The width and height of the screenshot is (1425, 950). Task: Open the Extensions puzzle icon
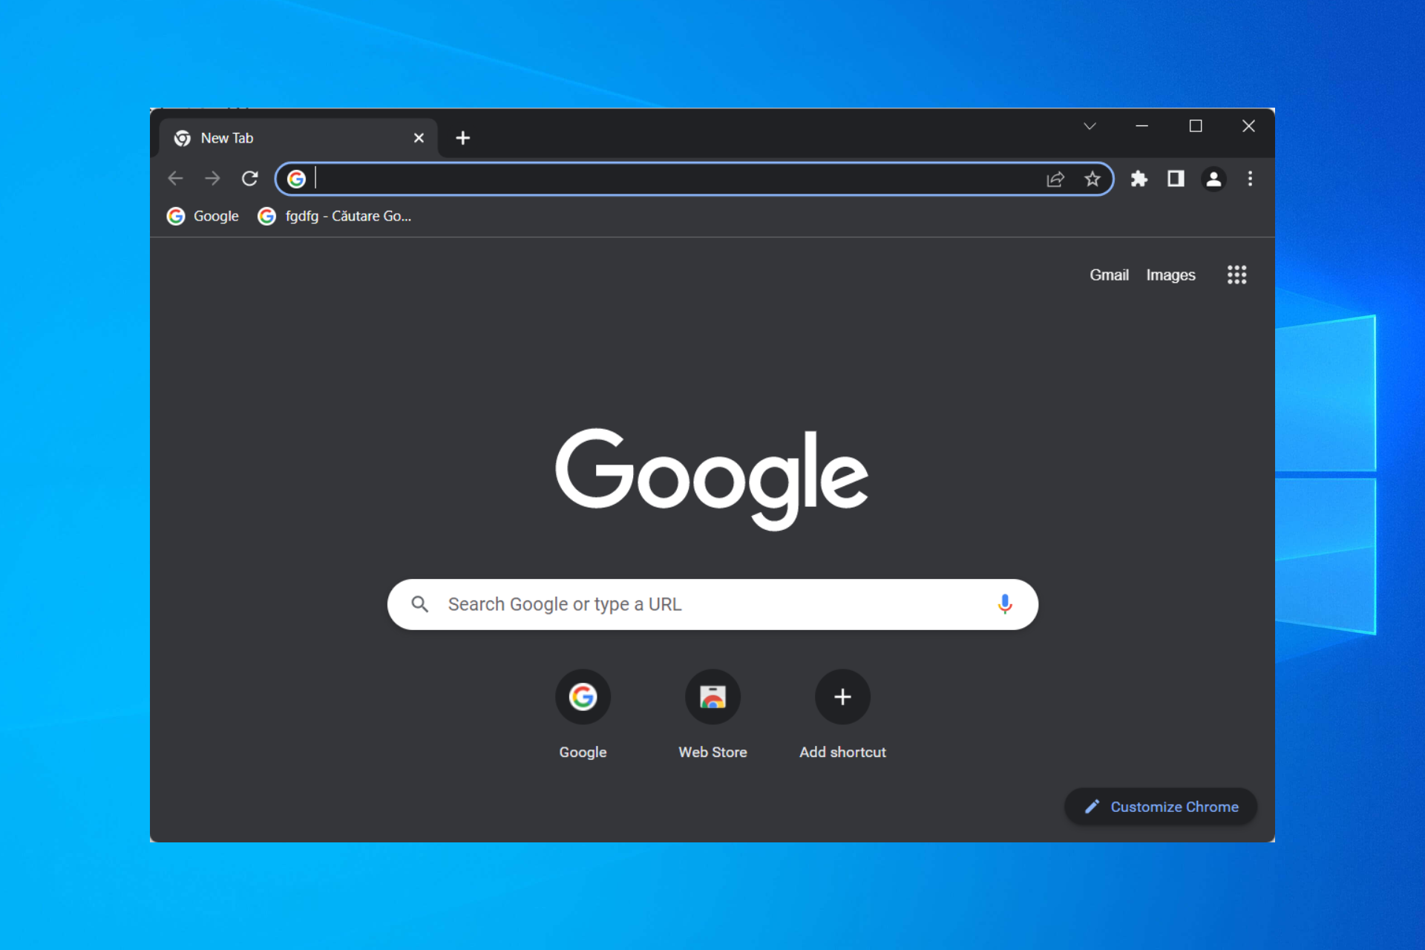click(1139, 179)
